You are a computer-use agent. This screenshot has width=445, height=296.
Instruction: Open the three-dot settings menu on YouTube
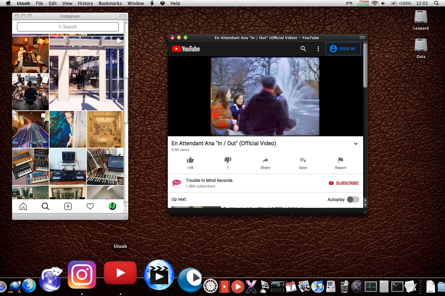[318, 49]
